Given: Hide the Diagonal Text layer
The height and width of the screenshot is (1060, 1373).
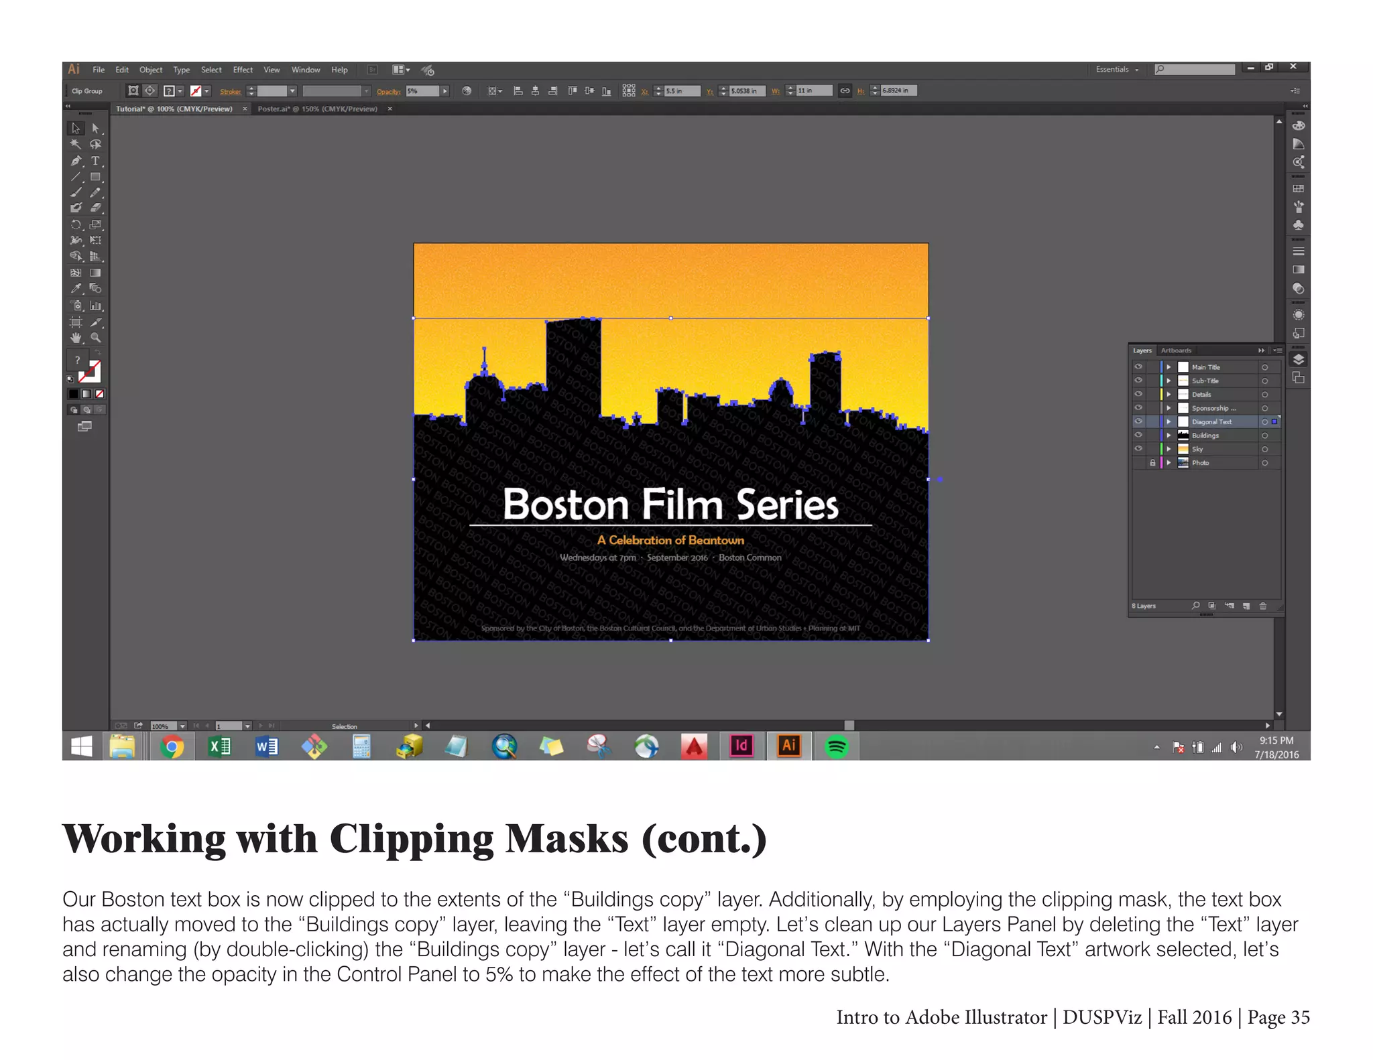Looking at the screenshot, I should point(1138,421).
